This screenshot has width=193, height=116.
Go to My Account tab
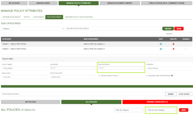(14, 3)
